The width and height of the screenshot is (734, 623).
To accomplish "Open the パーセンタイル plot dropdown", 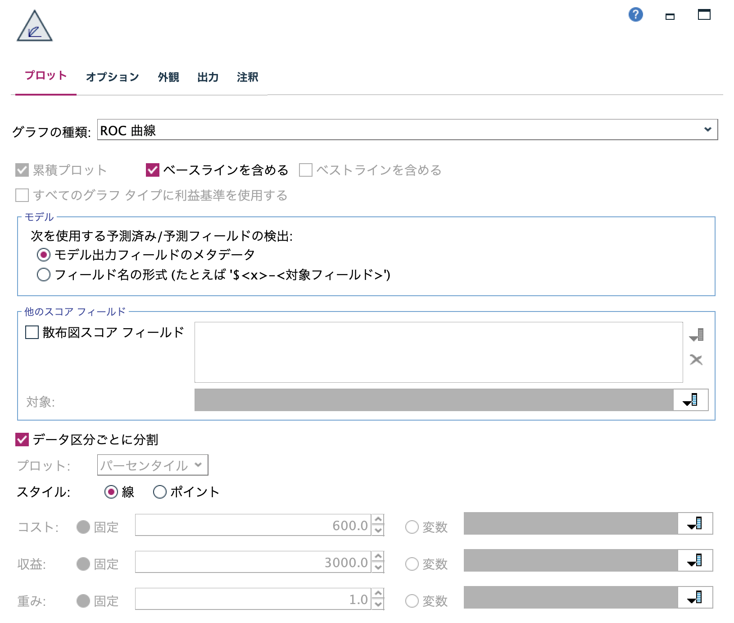I will [198, 465].
